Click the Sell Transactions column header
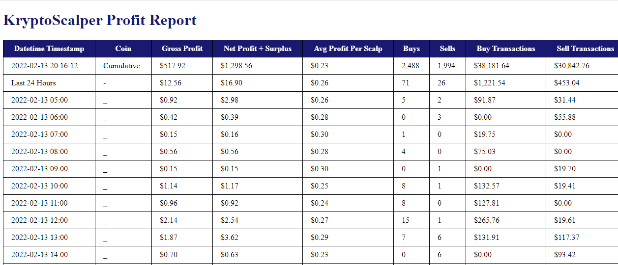Screen dimensions: 618x265 (582, 49)
